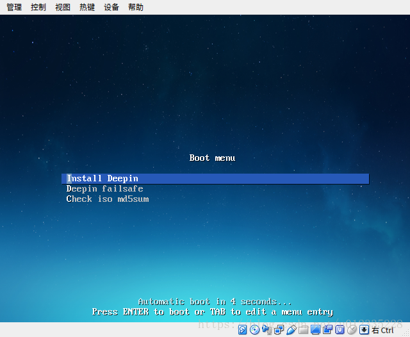Click the audio speaker and microphone status icon
This screenshot has width=410, height=337.
tap(266, 330)
